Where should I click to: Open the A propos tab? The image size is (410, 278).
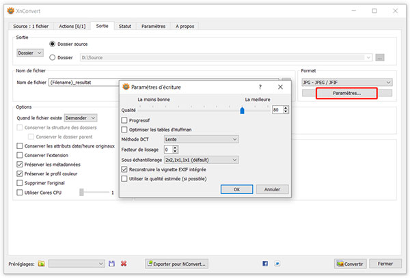[184, 26]
